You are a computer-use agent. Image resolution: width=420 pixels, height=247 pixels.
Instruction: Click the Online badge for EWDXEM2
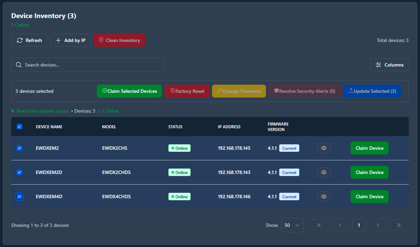pyautogui.click(x=179, y=148)
